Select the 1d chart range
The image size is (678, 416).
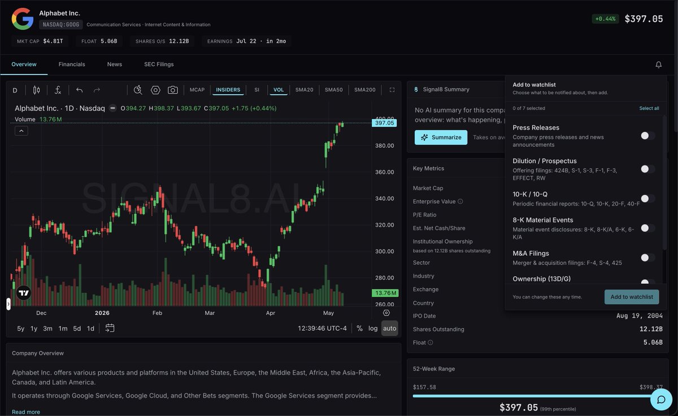[x=90, y=329]
